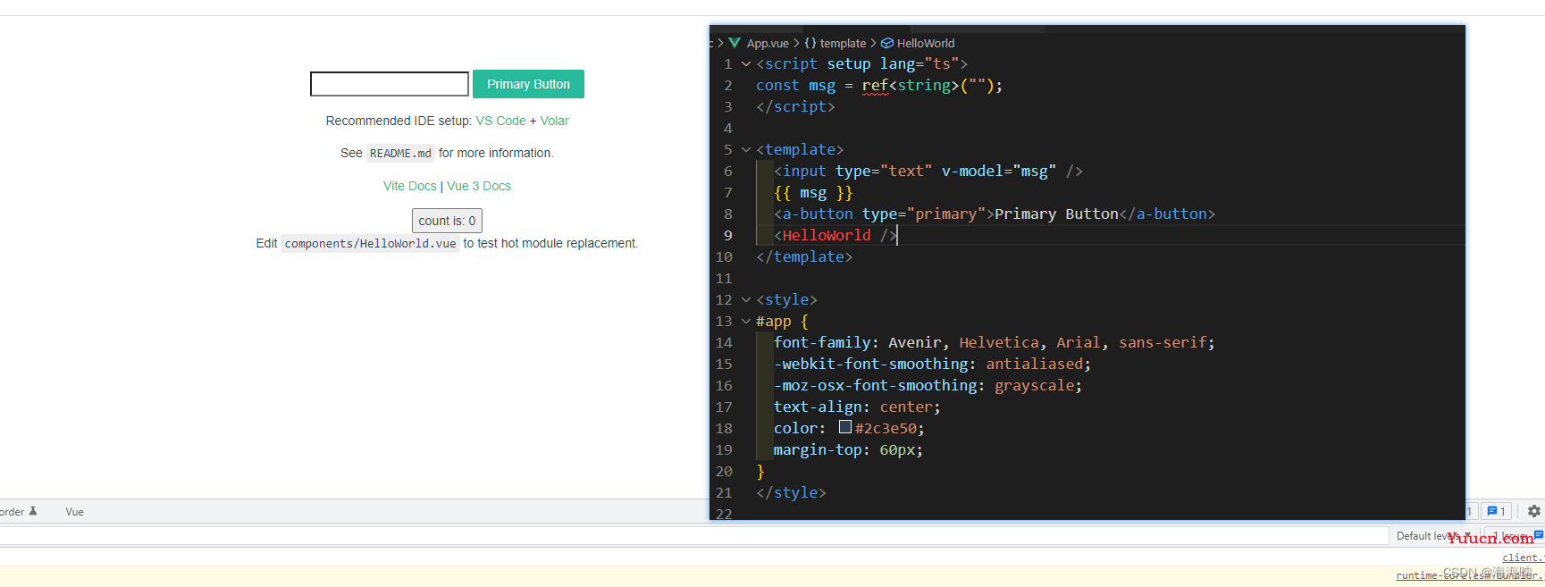Focus the text input beside Primary Button
1545x587 pixels.
[390, 84]
